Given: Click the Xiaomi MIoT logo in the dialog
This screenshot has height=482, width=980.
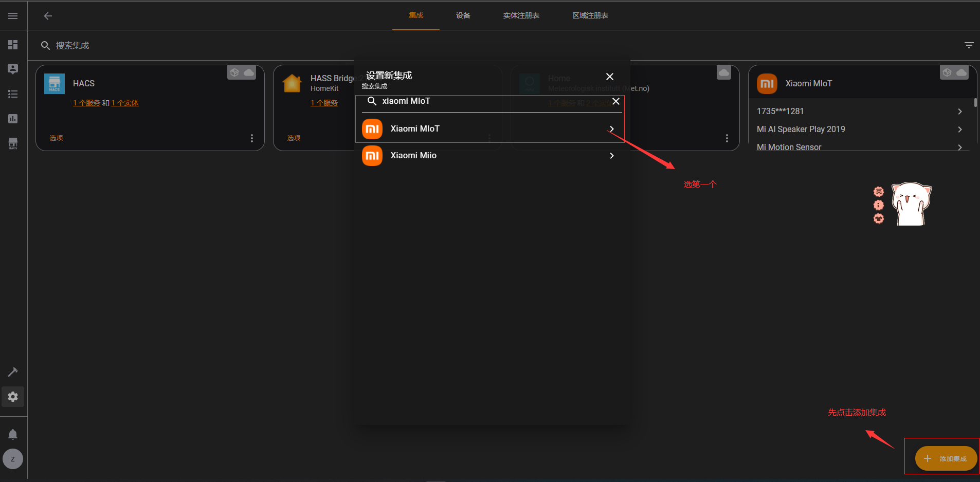Looking at the screenshot, I should coord(372,129).
